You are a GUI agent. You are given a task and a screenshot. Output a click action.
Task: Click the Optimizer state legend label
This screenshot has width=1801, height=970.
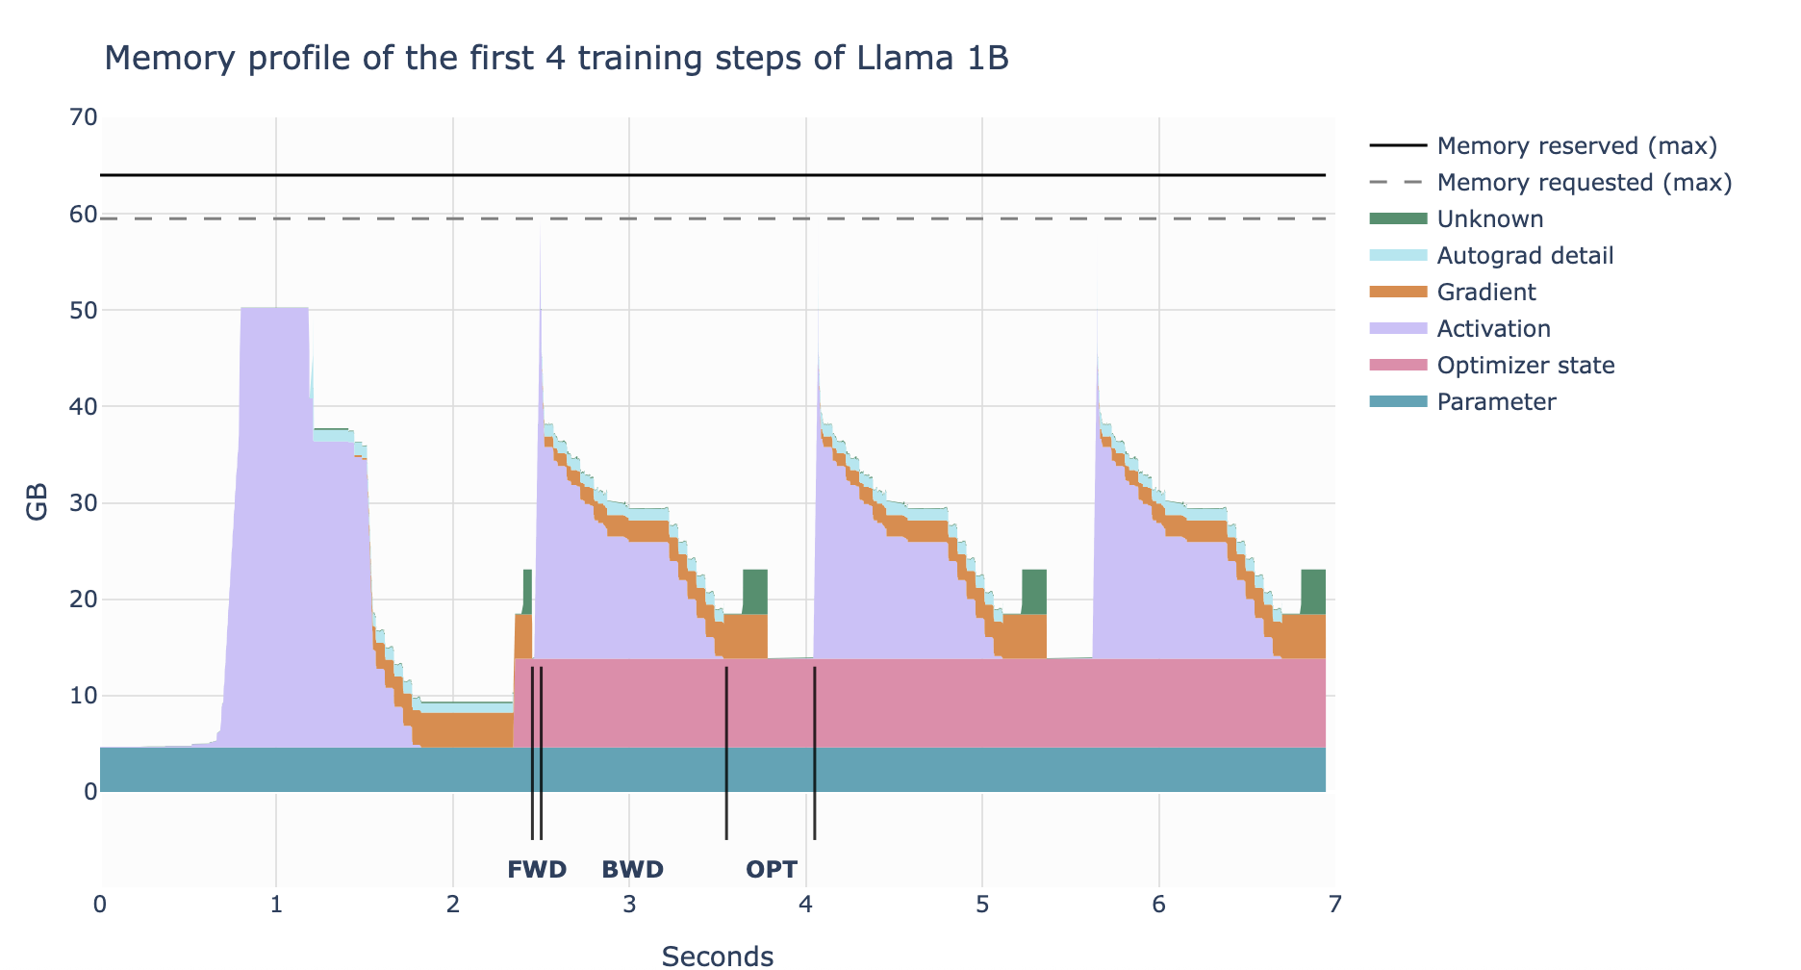[x=1526, y=366]
